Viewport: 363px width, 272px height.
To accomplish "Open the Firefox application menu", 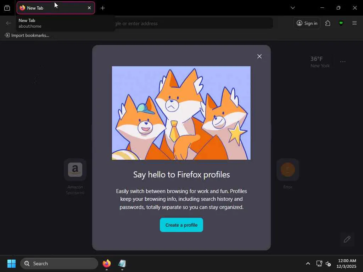I will (x=354, y=23).
